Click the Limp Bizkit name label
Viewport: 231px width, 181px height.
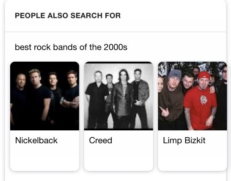(184, 140)
